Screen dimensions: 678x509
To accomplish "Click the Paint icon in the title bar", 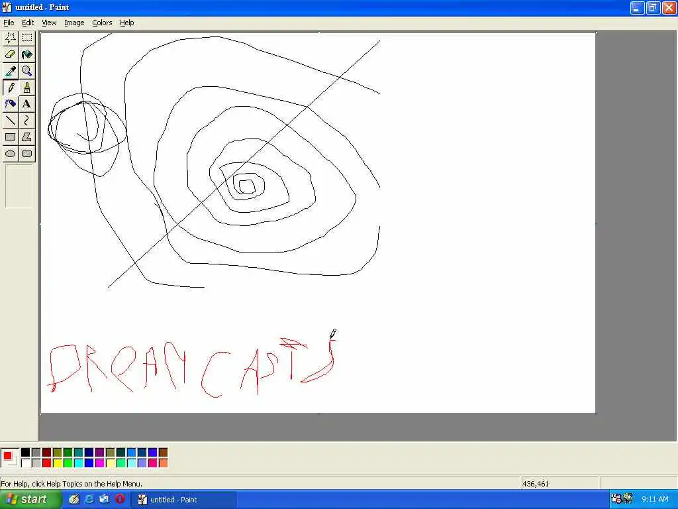I will [7, 7].
